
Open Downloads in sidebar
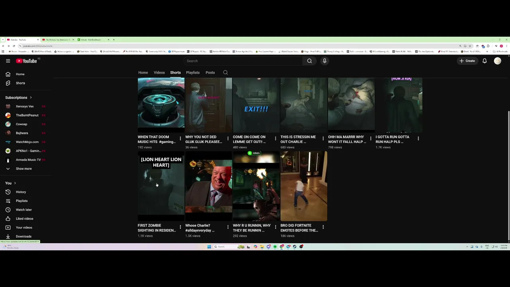pyautogui.click(x=27, y=236)
